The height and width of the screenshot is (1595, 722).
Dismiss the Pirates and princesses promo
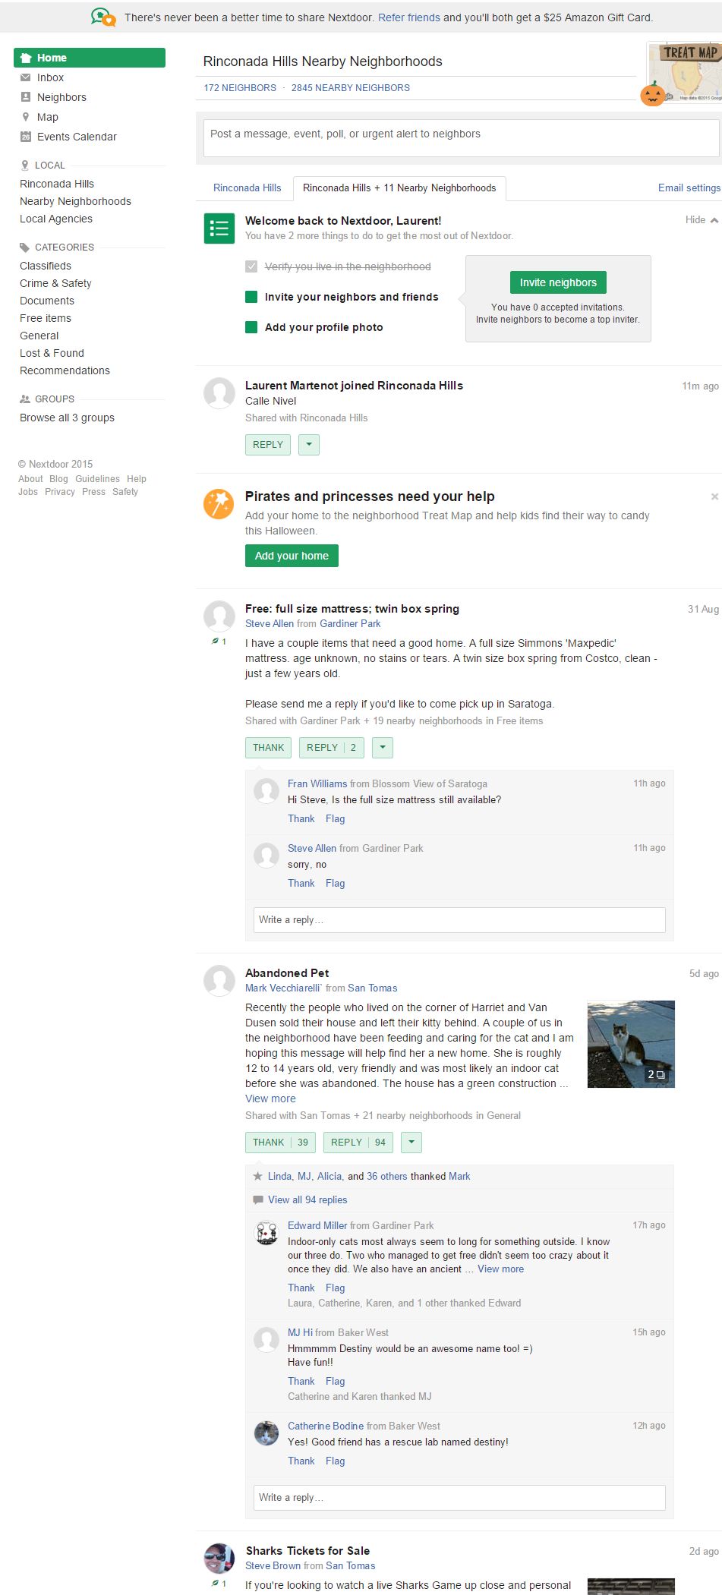point(714,496)
